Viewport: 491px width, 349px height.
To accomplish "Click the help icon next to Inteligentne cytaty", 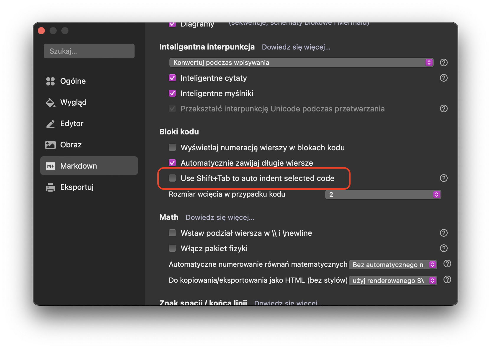I will click(443, 78).
